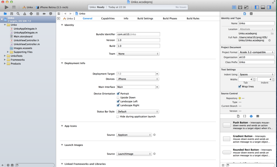Open the Team dropdown
The height and width of the screenshot is (167, 277).
point(138,54)
